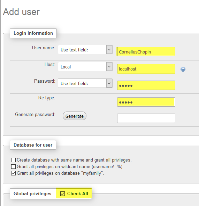Open the User name dropdown arrow
199x206 pixels.
pos(109,50)
